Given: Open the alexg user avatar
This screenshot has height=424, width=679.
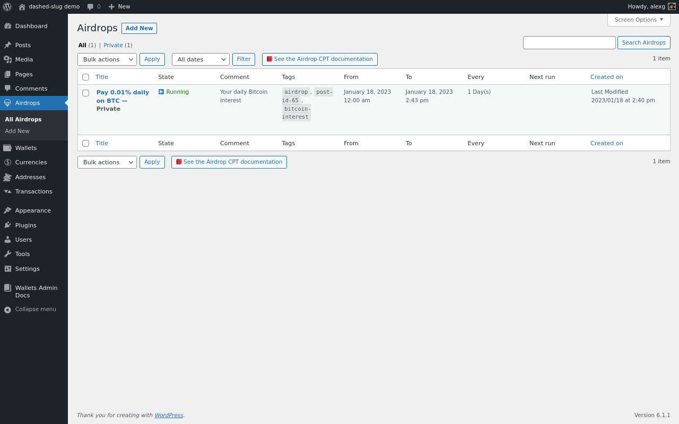Looking at the screenshot, I should (672, 6).
